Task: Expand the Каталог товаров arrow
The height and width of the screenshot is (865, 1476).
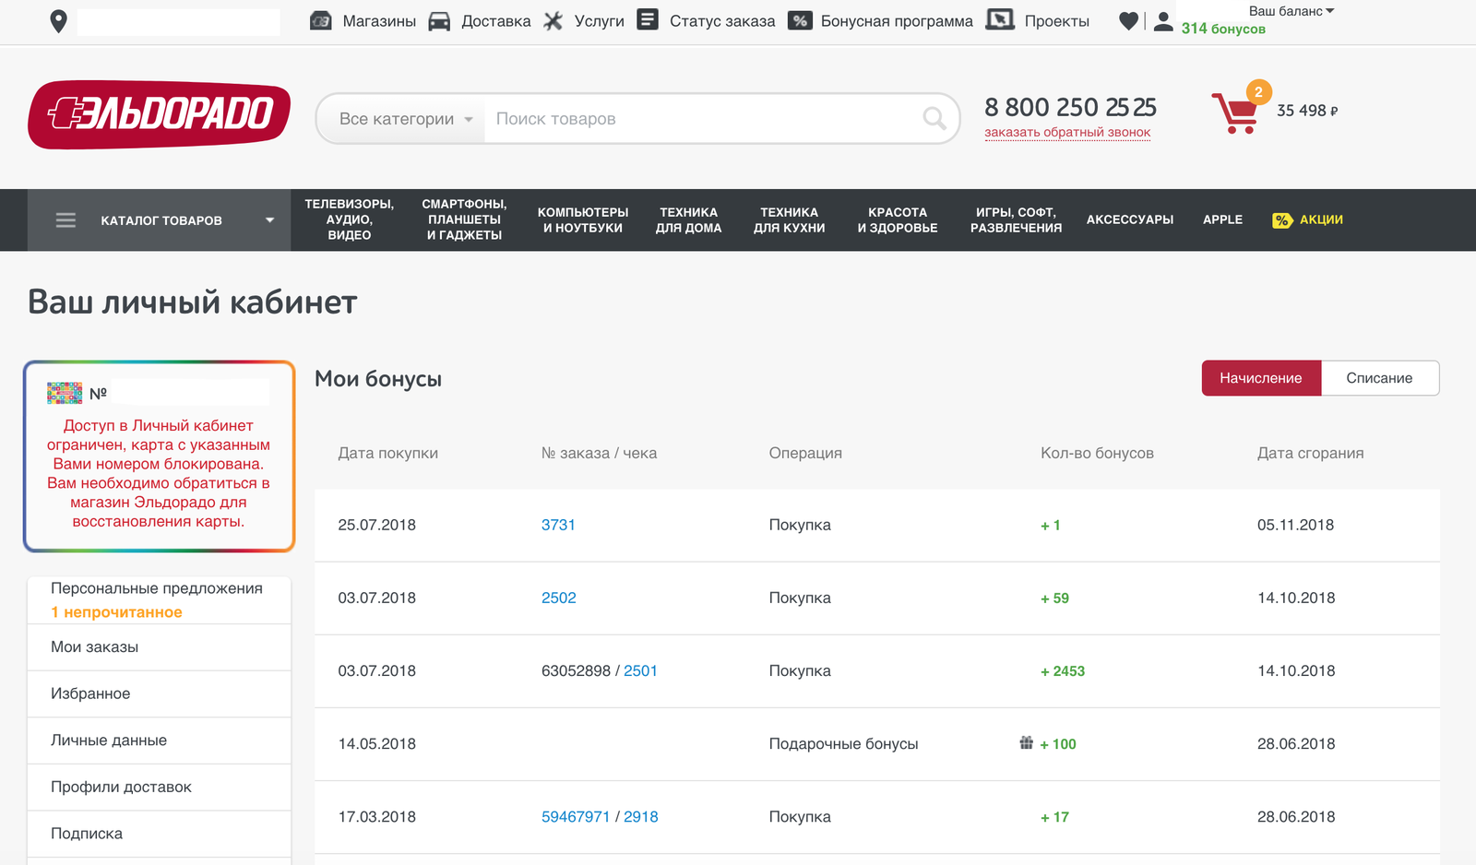Action: click(270, 220)
